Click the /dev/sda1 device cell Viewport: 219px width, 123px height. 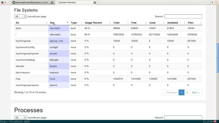(x=59, y=28)
